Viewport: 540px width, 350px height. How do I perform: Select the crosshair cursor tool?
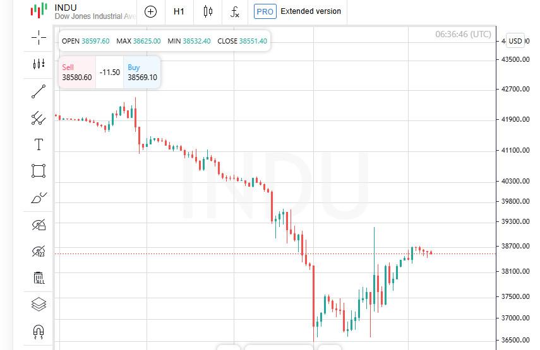point(39,37)
